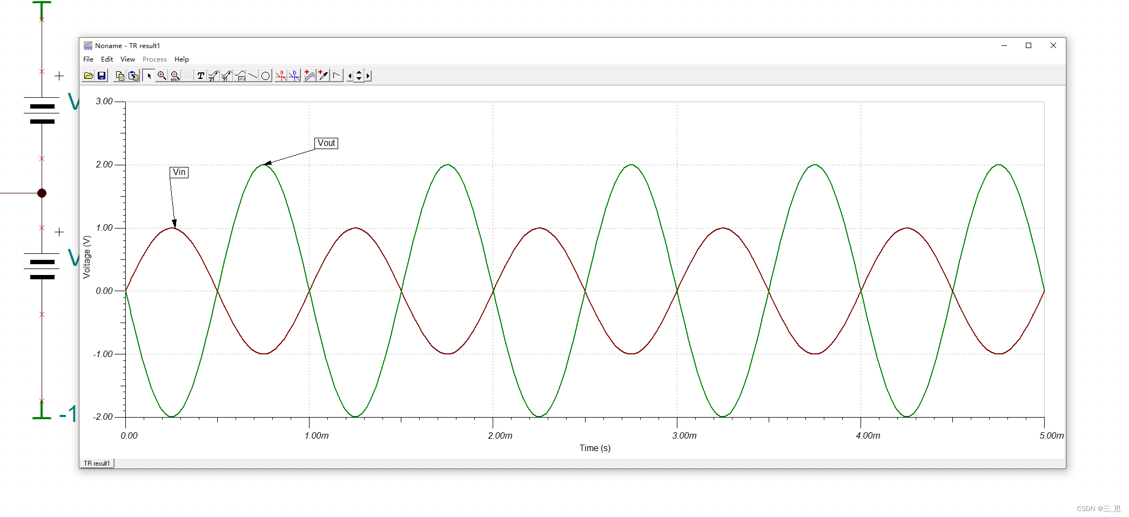Image resolution: width=1129 pixels, height=517 pixels.
Task: Click the 2.00m x-axis value
Action: pos(500,435)
